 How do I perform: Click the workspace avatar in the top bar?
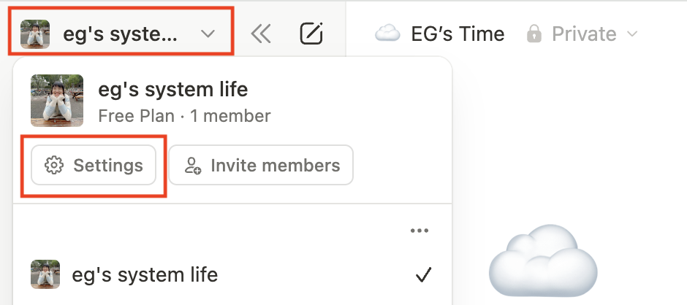[x=35, y=34]
